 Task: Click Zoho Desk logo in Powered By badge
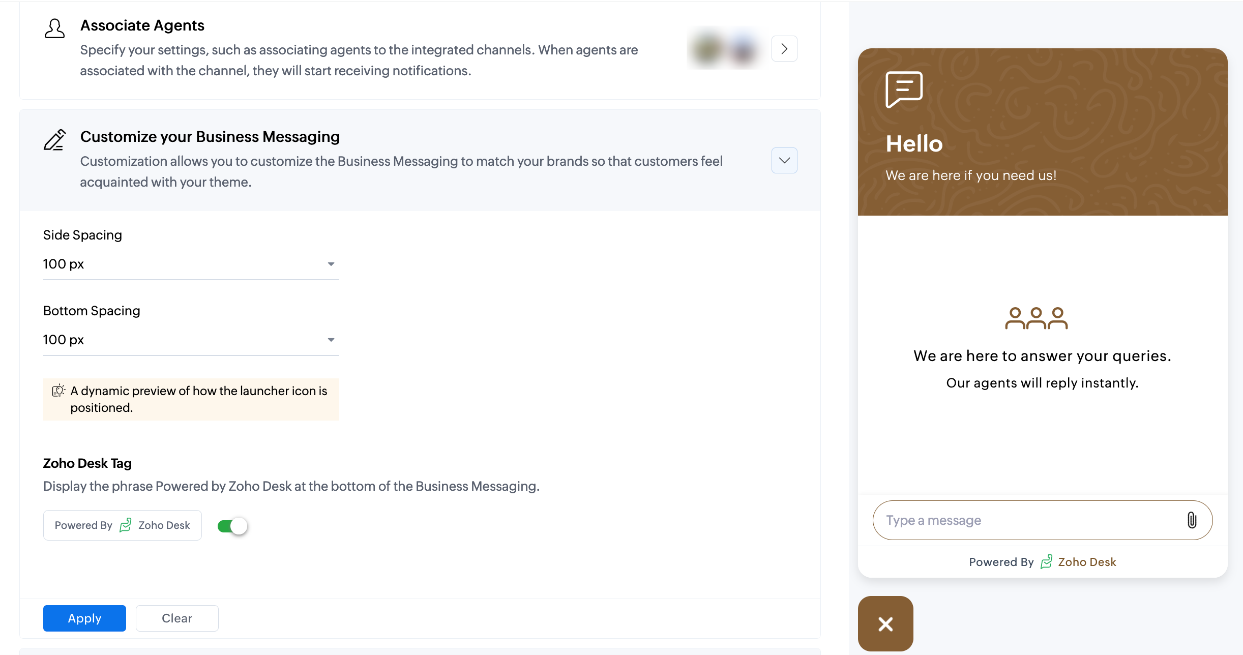pos(125,525)
